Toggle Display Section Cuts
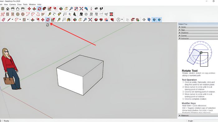This screenshot has width=218, height=122. 154,20
